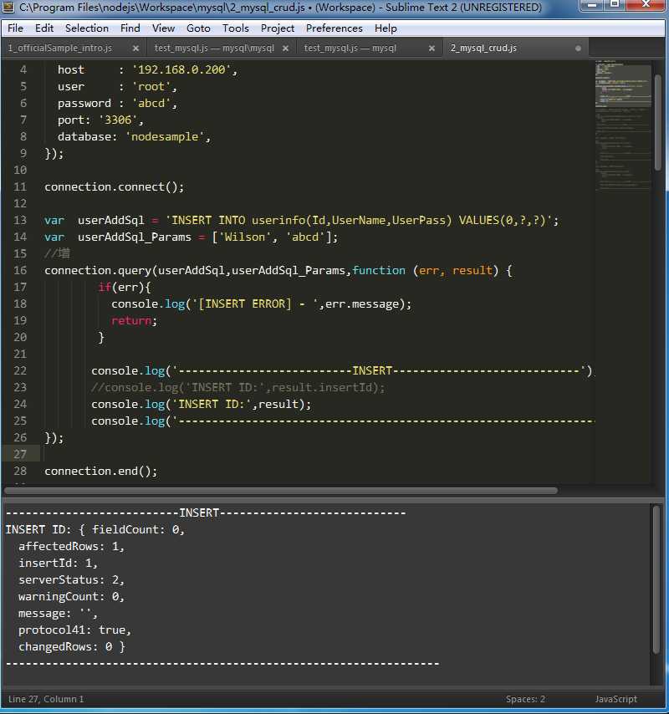The height and width of the screenshot is (714, 669).
Task: Open the File menu
Action: point(16,28)
